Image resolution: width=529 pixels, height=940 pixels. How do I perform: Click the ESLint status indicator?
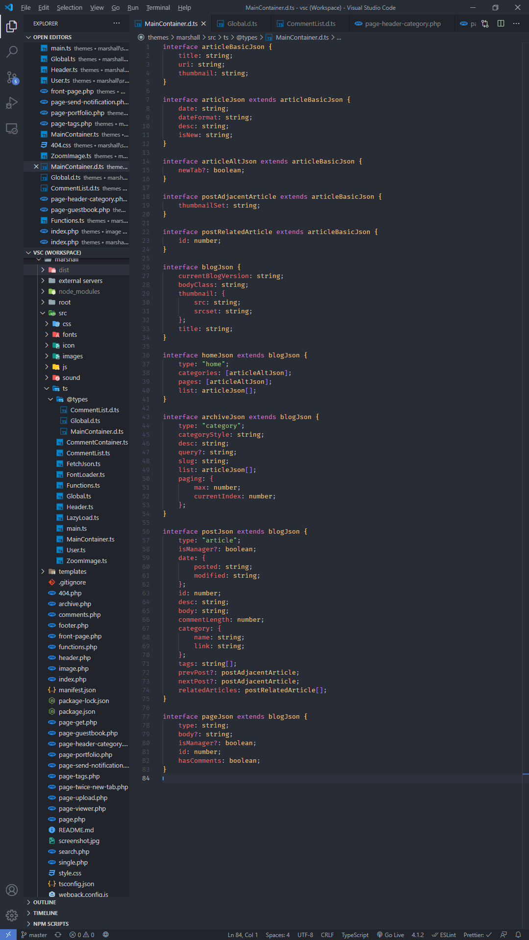pyautogui.click(x=444, y=935)
